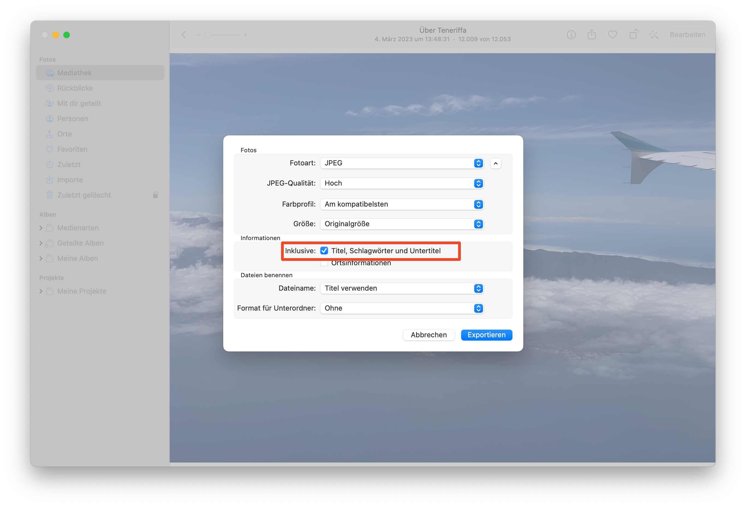Viewport: 746px width, 507px height.
Task: Click the Exportieren button
Action: (486, 335)
